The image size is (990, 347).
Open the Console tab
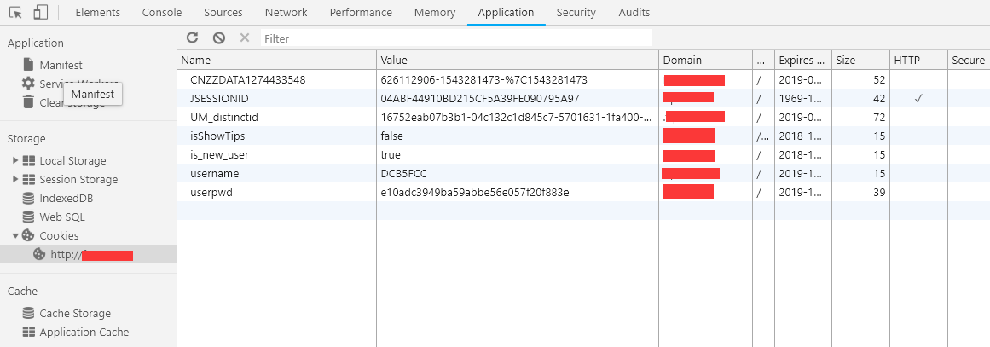161,13
